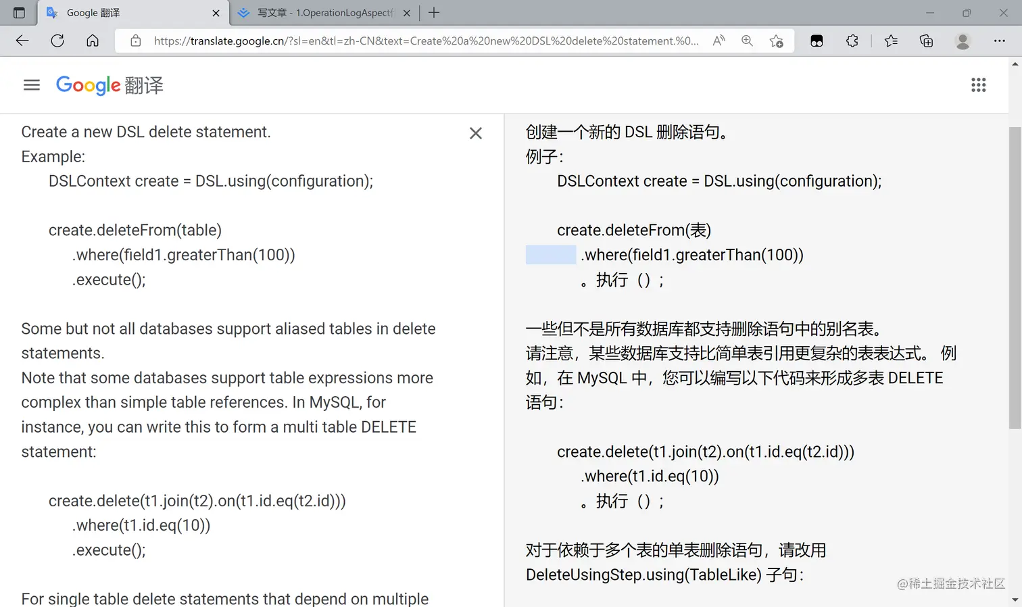Open browser Settings and more menu
The width and height of the screenshot is (1022, 607).
tap(1000, 41)
